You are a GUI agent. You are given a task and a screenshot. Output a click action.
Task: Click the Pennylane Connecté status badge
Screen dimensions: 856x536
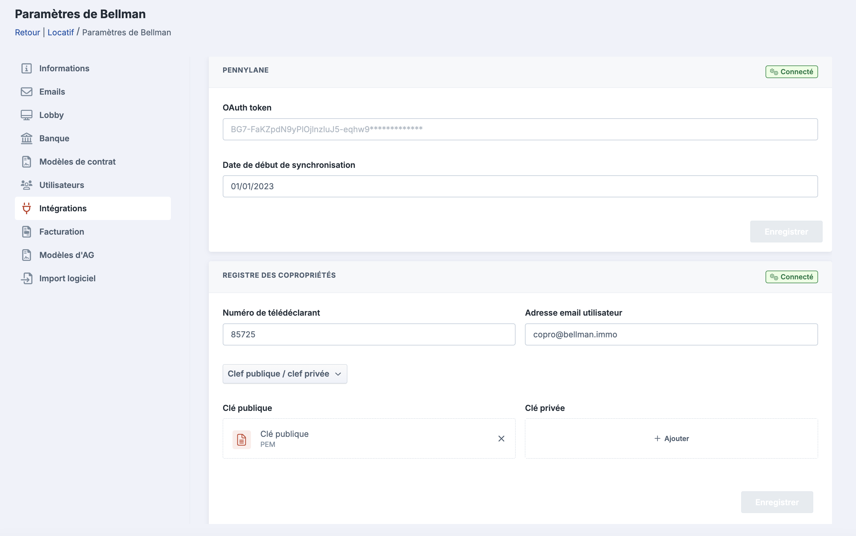point(791,72)
